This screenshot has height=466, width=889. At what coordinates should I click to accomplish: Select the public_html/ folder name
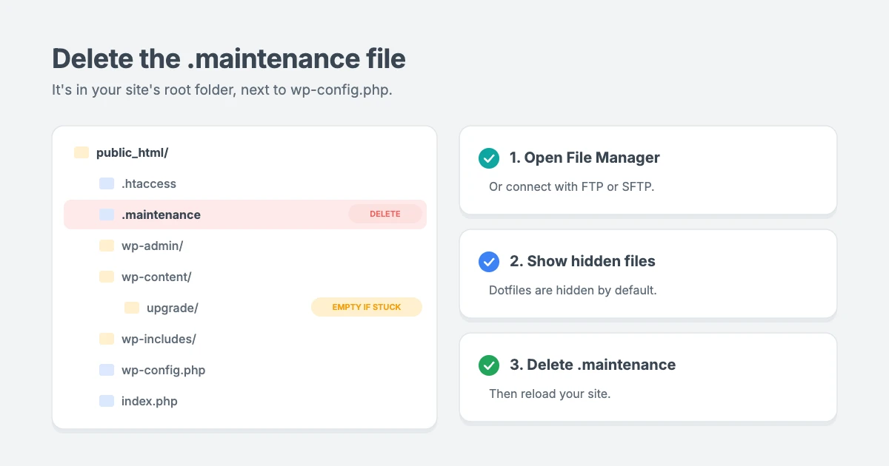[x=133, y=152]
